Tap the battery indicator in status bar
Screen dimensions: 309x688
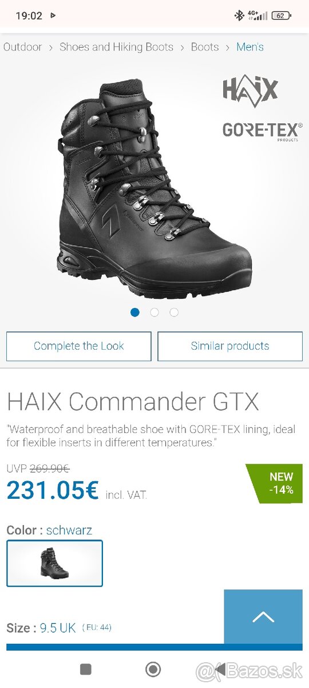281,15
